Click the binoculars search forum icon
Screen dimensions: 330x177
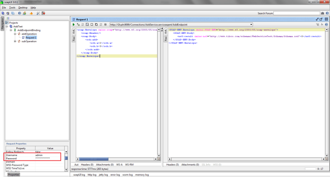(x=322, y=13)
